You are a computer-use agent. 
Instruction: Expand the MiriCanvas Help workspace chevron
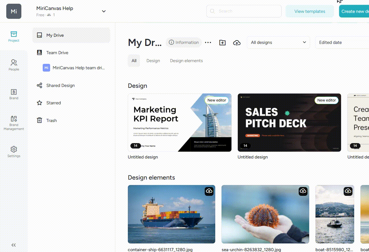pyautogui.click(x=104, y=11)
